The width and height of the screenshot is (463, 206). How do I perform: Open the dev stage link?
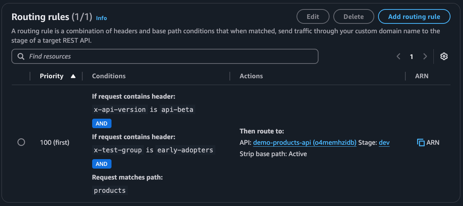pyautogui.click(x=384, y=142)
